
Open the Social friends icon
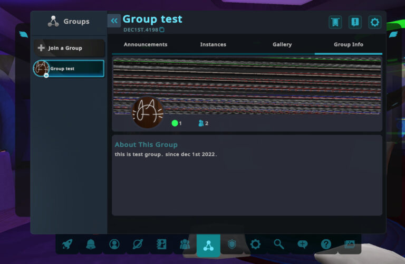[x=185, y=244]
